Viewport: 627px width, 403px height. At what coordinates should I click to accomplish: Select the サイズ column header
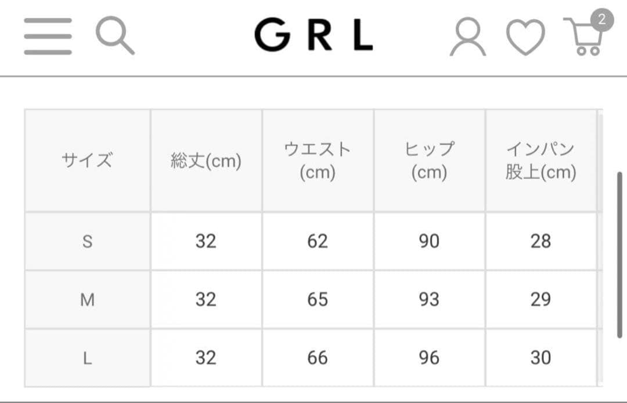pos(87,160)
